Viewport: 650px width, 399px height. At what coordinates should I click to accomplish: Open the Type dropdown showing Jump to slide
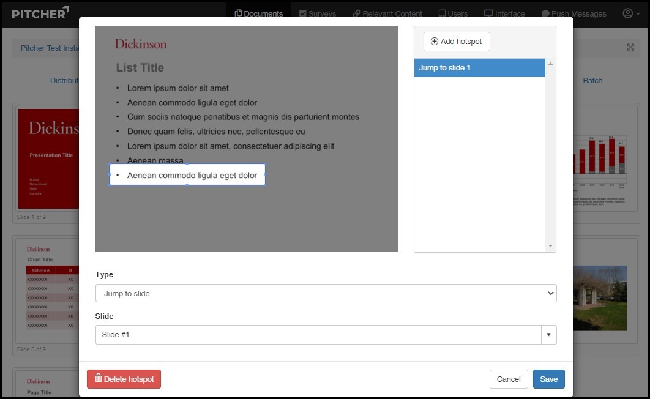[326, 294]
